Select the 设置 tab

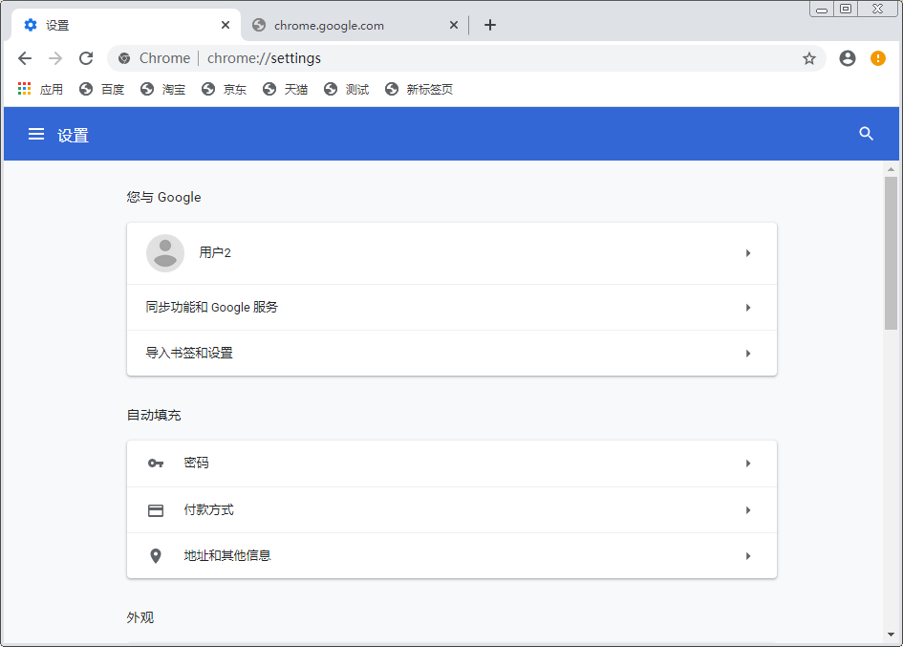pyautogui.click(x=115, y=25)
